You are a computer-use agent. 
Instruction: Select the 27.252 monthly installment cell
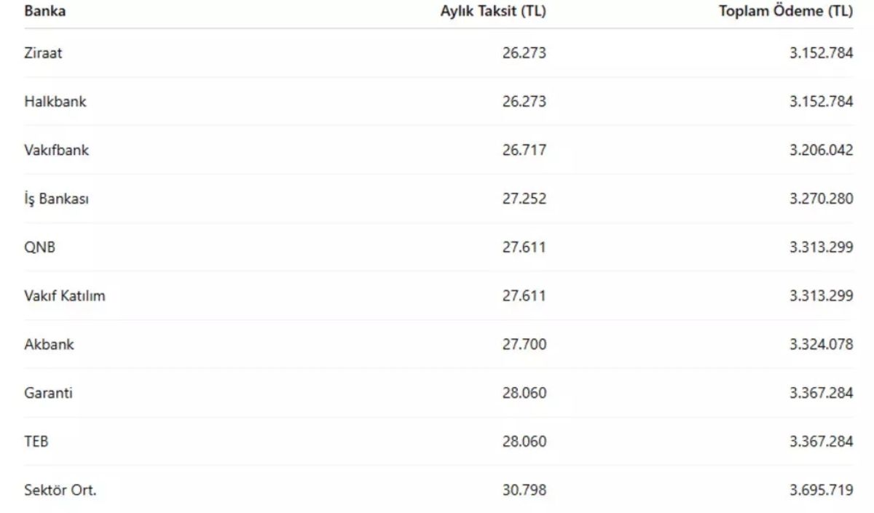coord(524,199)
